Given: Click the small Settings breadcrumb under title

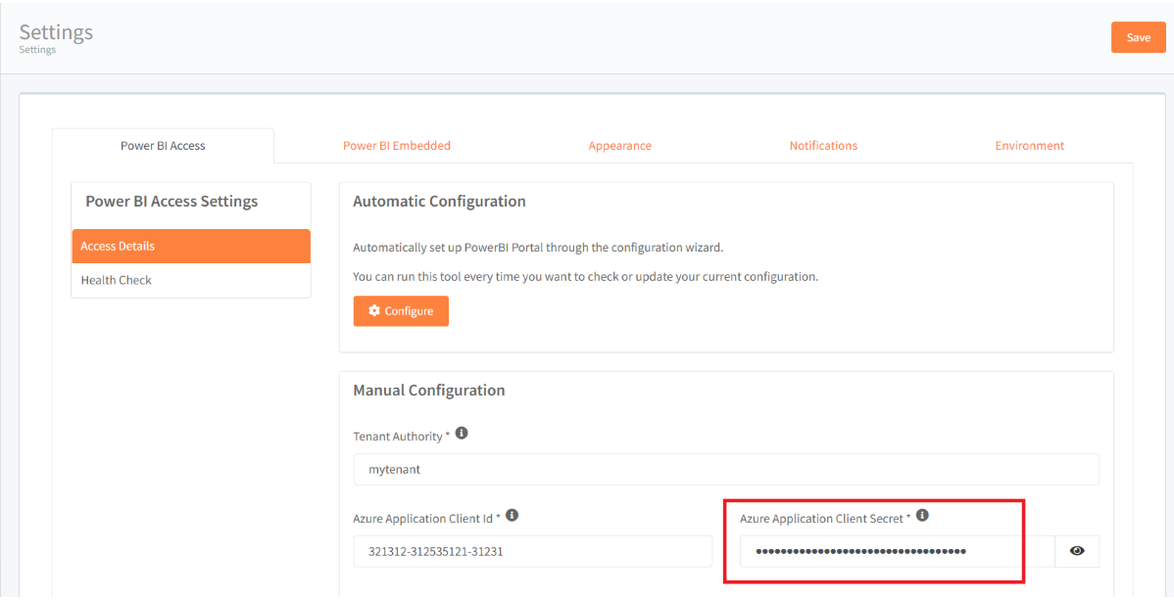Looking at the screenshot, I should pyautogui.click(x=37, y=50).
